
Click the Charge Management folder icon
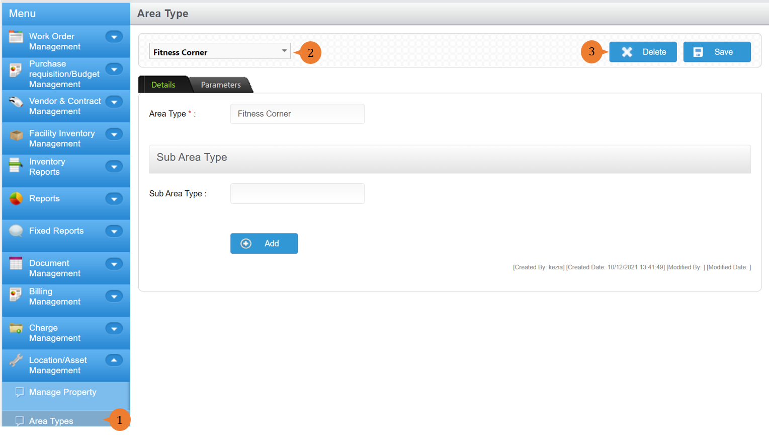pyautogui.click(x=16, y=328)
